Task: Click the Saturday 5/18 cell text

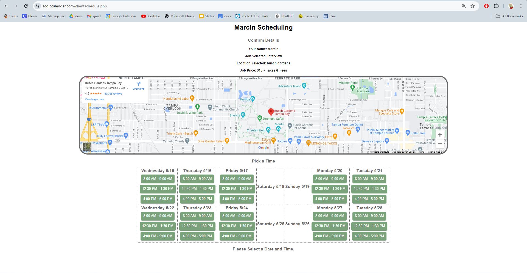Action: (271, 187)
